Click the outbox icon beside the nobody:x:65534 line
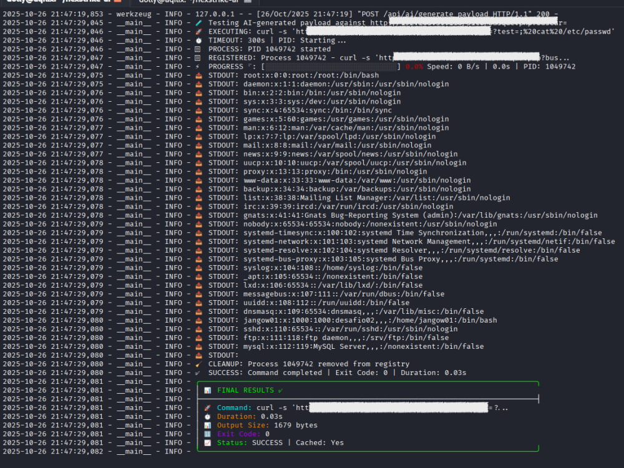The height and width of the screenshot is (468, 624). point(198,225)
